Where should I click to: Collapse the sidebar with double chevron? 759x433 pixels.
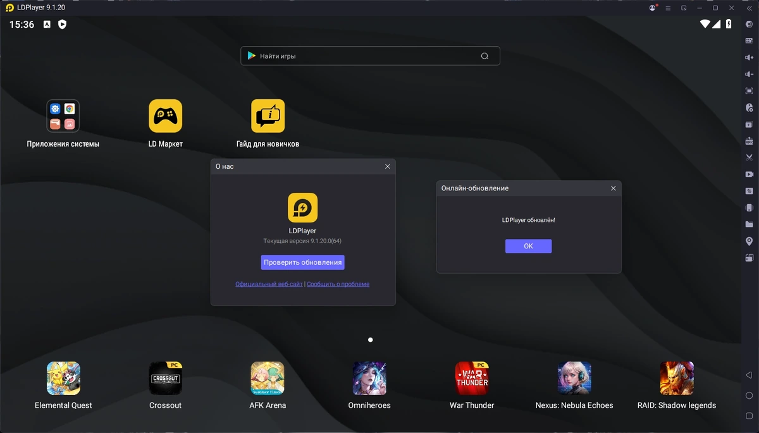tap(748, 8)
